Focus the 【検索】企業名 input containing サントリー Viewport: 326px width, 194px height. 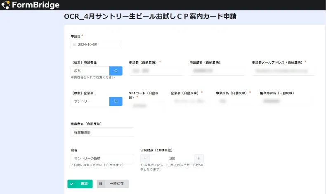90,101
